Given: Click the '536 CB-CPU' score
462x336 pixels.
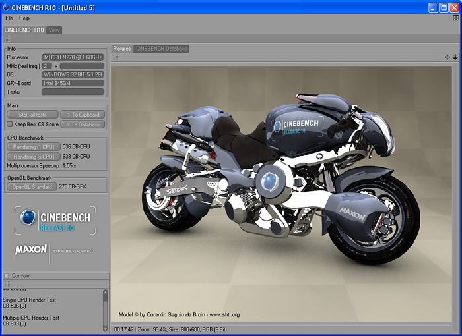Looking at the screenshot, I should point(77,146).
